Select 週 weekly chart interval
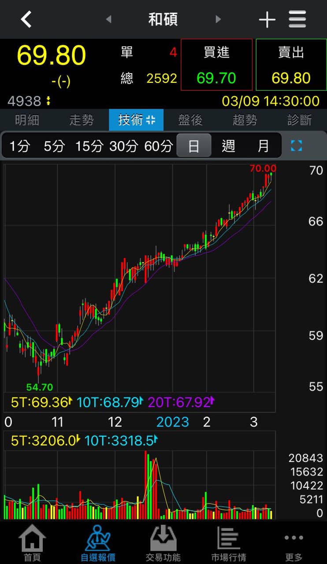The image size is (327, 564). [228, 146]
